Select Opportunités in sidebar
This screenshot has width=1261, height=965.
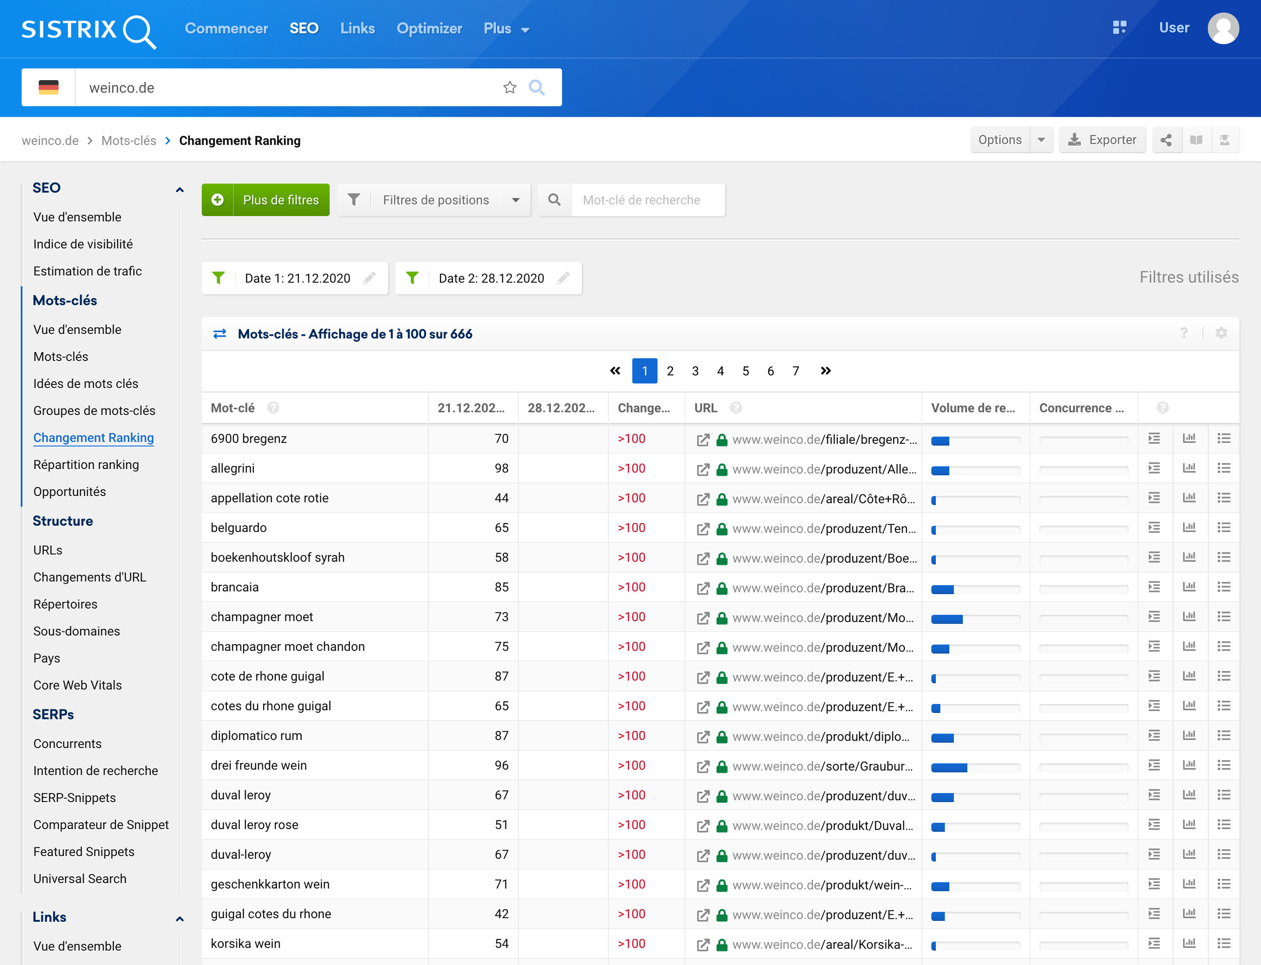pyautogui.click(x=69, y=492)
